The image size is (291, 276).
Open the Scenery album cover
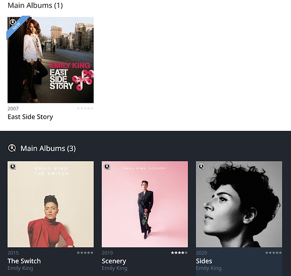tap(145, 204)
